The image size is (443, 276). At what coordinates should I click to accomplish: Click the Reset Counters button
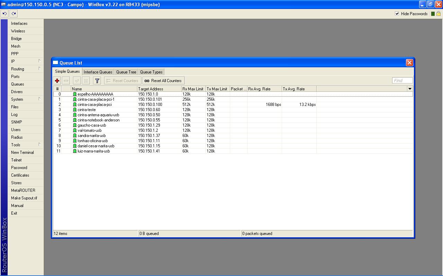(123, 81)
